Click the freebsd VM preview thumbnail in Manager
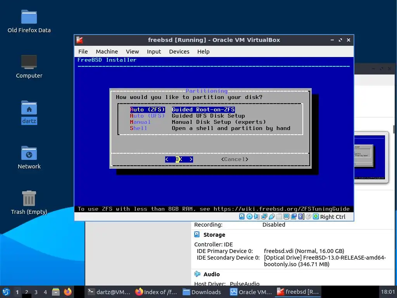Screen dimensions: 397x298 pyautogui.click(x=371, y=157)
